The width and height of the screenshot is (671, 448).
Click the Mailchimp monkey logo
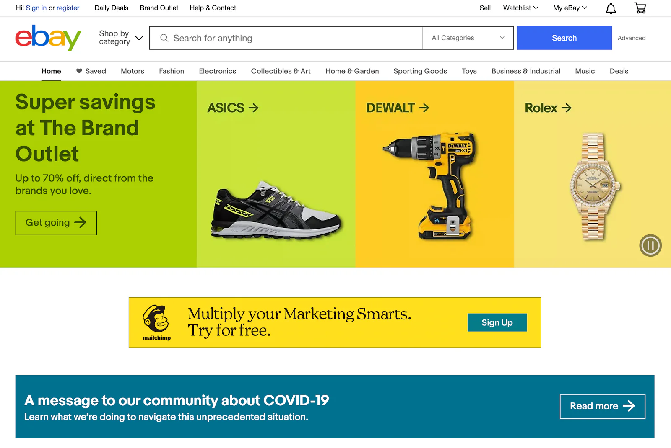point(156,319)
